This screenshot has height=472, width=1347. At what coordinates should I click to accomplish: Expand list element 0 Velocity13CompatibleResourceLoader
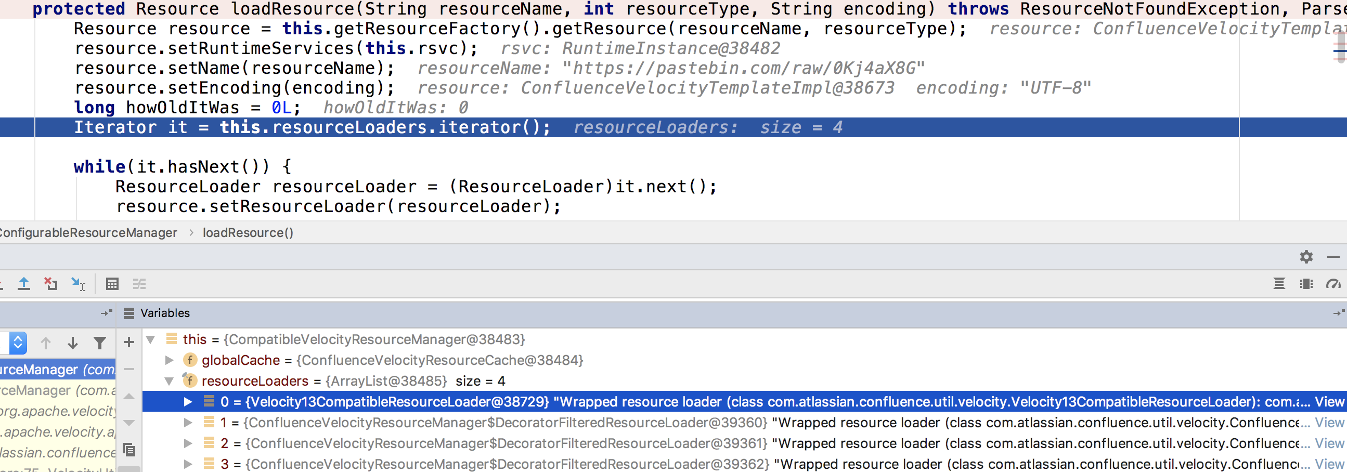(188, 401)
